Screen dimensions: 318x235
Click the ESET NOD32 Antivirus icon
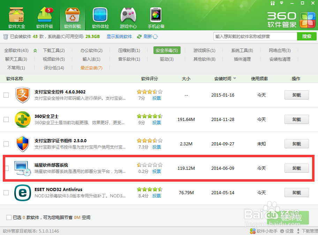23,192
